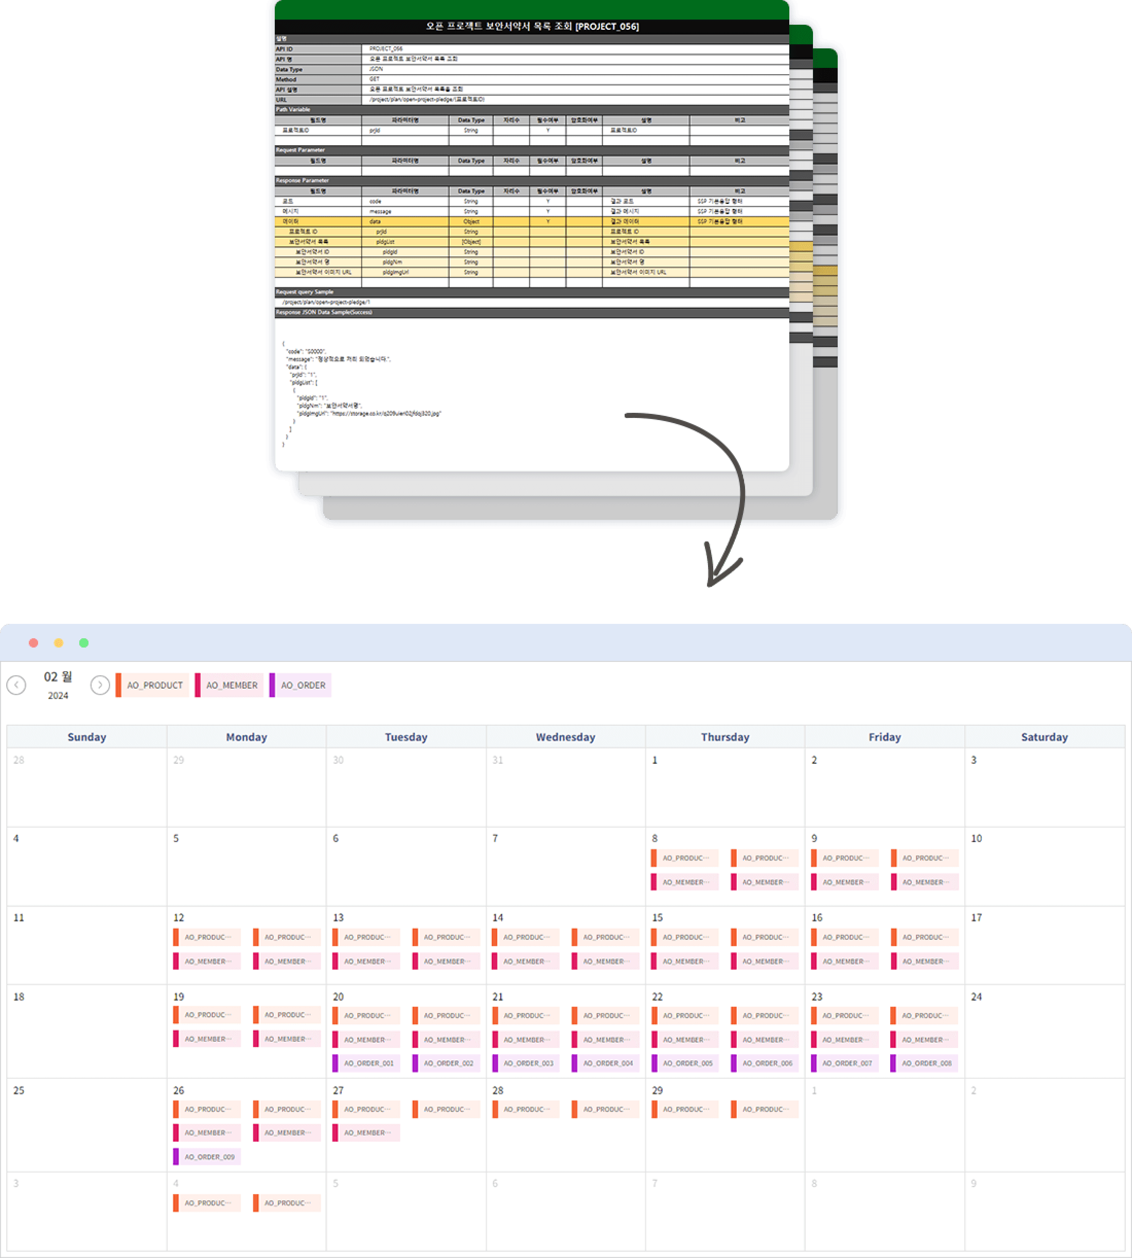This screenshot has height=1258, width=1132.
Task: Select date 25 in the calendar
Action: pos(19,1091)
